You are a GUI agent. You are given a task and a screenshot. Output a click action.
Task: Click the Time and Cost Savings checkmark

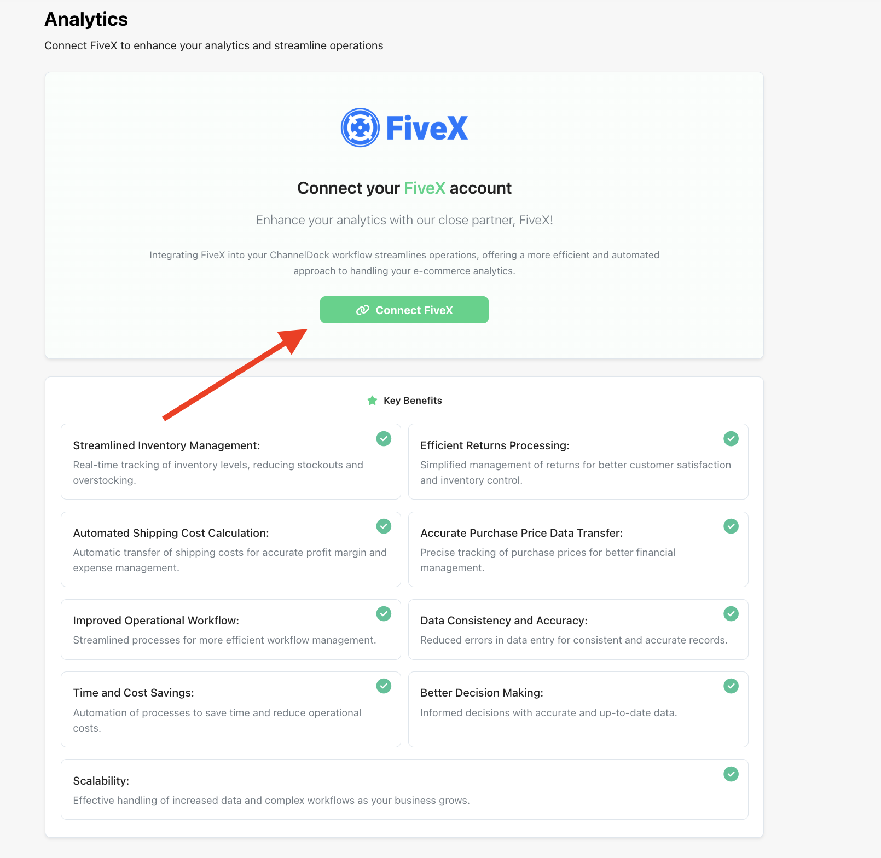pyautogui.click(x=384, y=686)
